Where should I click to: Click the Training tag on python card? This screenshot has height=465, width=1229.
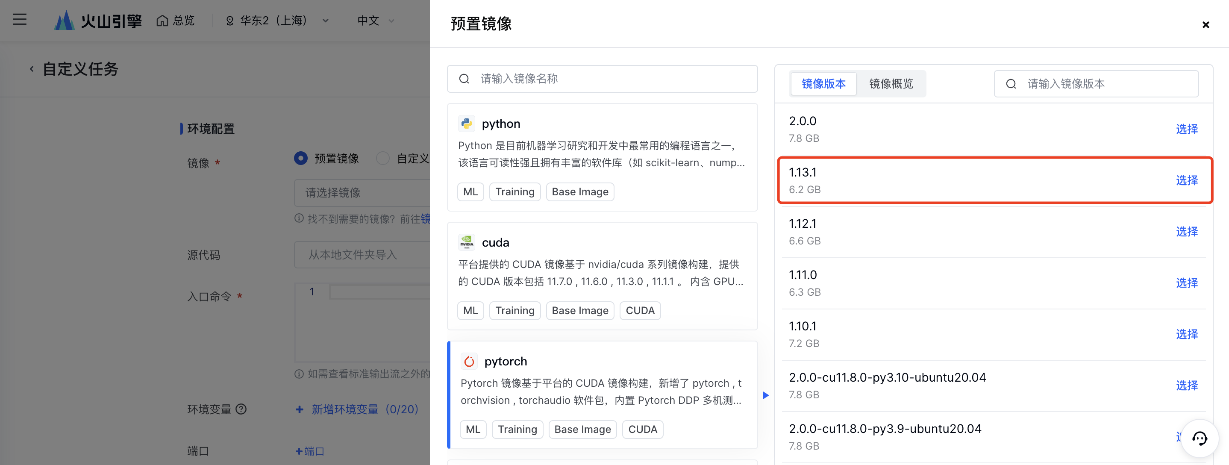coord(515,192)
